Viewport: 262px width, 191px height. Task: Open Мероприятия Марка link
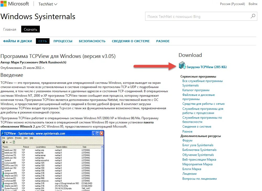tap(197, 164)
